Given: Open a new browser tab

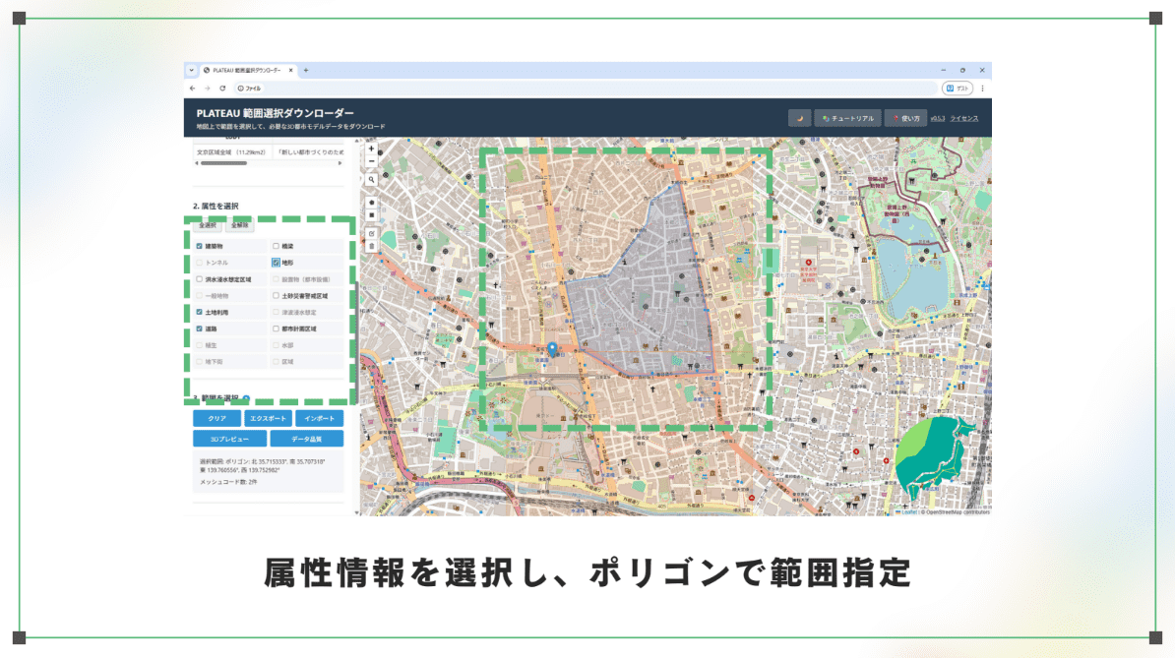Looking at the screenshot, I should pyautogui.click(x=306, y=71).
